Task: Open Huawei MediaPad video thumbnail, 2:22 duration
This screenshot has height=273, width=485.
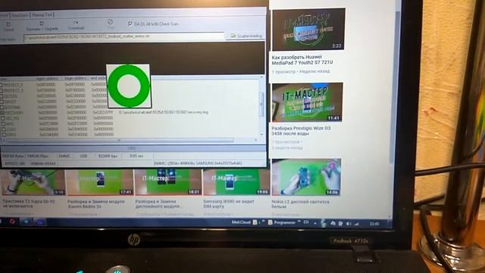Action: click(308, 30)
